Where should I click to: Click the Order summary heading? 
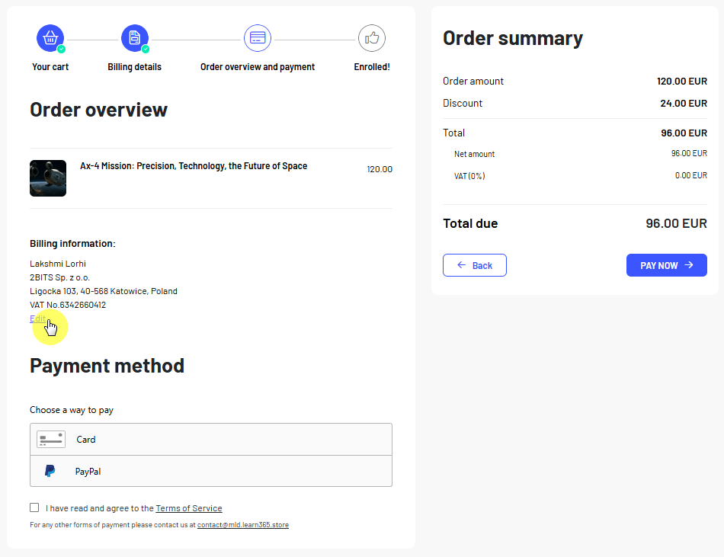pos(513,38)
